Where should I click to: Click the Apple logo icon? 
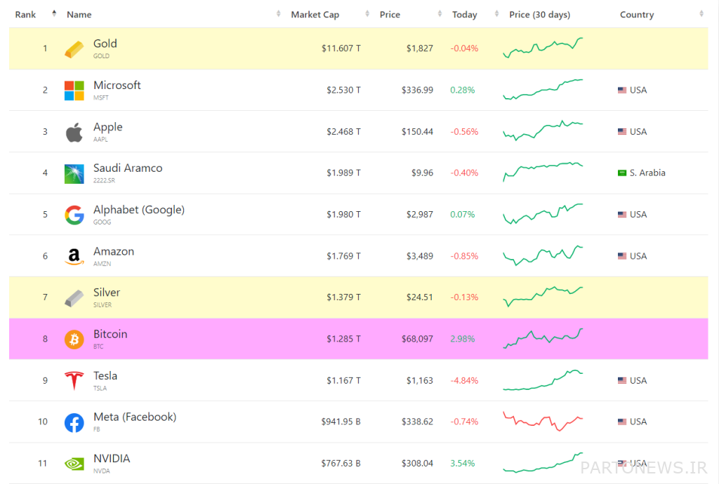coord(74,133)
